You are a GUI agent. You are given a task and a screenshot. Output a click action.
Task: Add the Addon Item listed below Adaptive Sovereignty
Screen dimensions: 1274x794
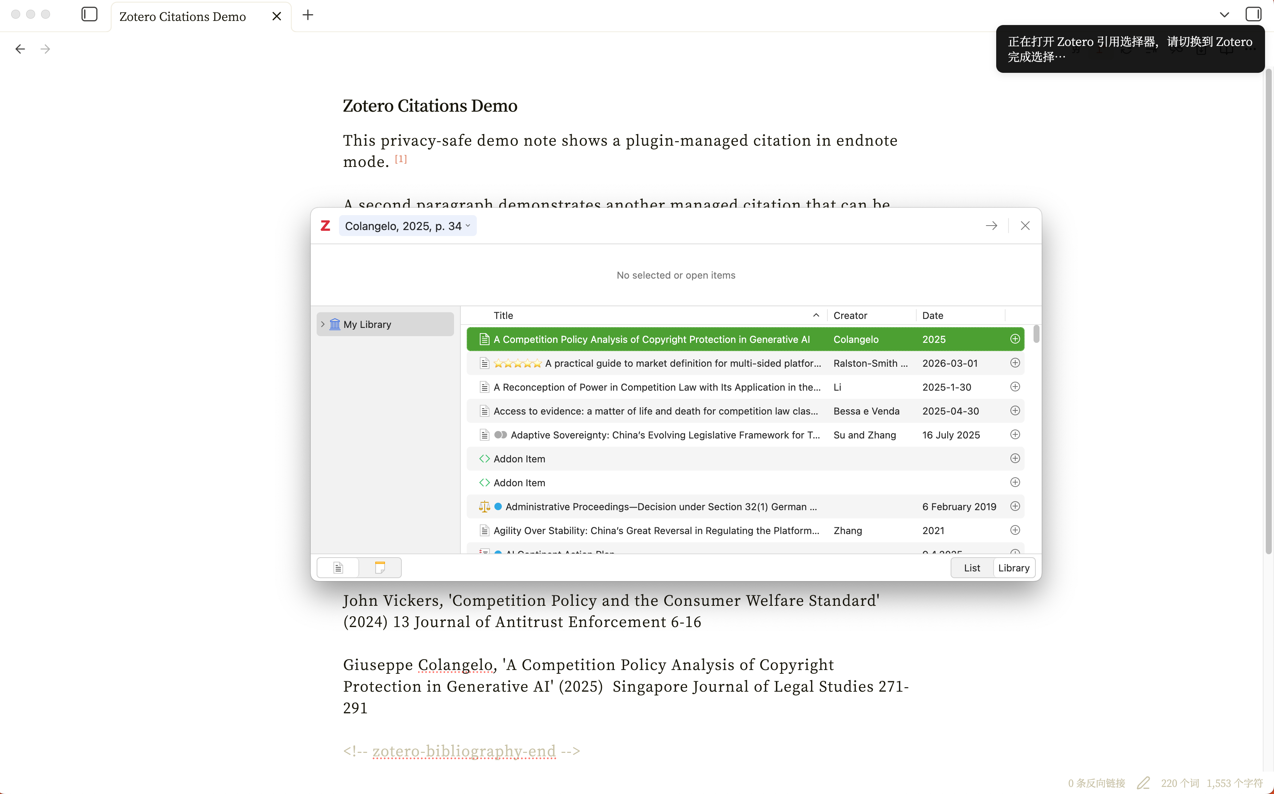click(1015, 459)
